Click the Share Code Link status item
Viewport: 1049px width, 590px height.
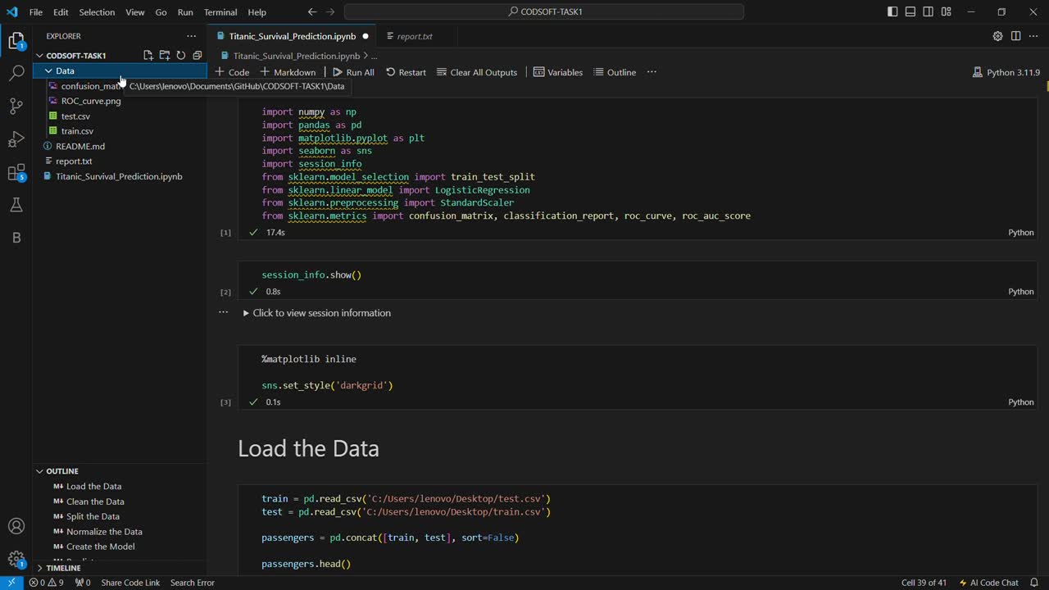(x=130, y=583)
